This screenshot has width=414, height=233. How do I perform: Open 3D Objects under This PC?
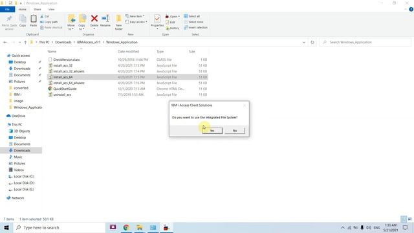tap(21, 131)
